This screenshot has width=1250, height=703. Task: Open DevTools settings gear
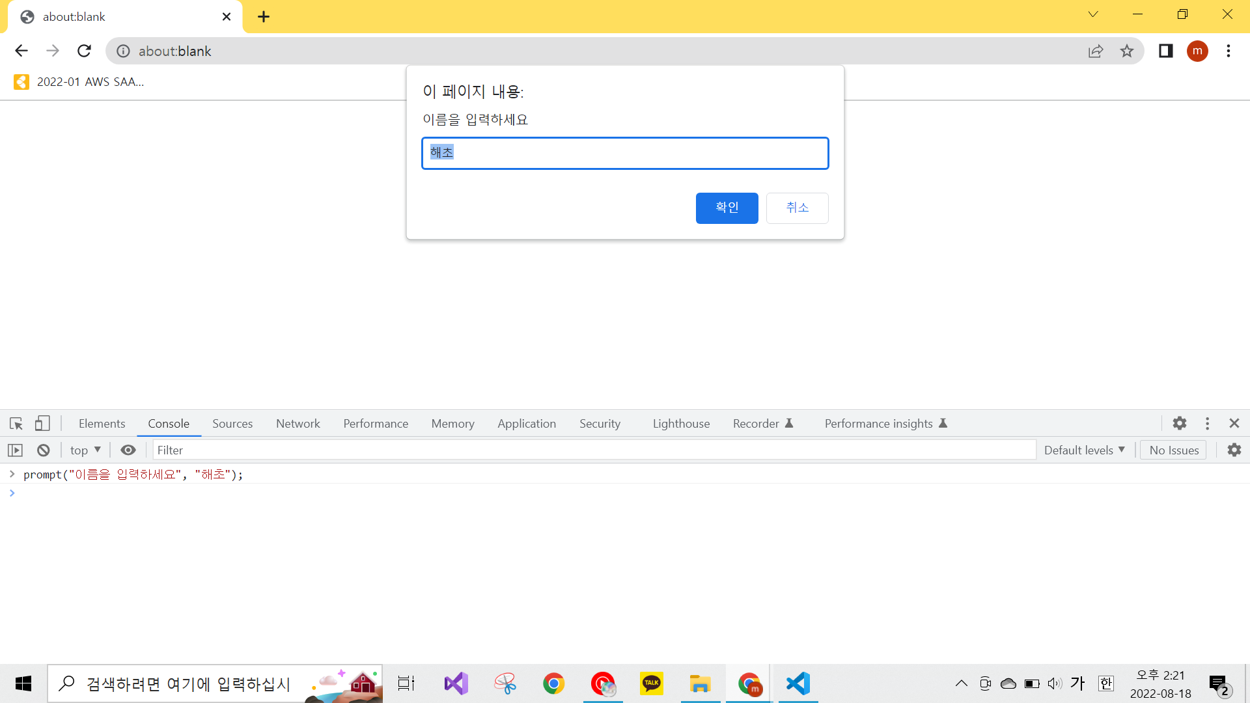tap(1179, 423)
